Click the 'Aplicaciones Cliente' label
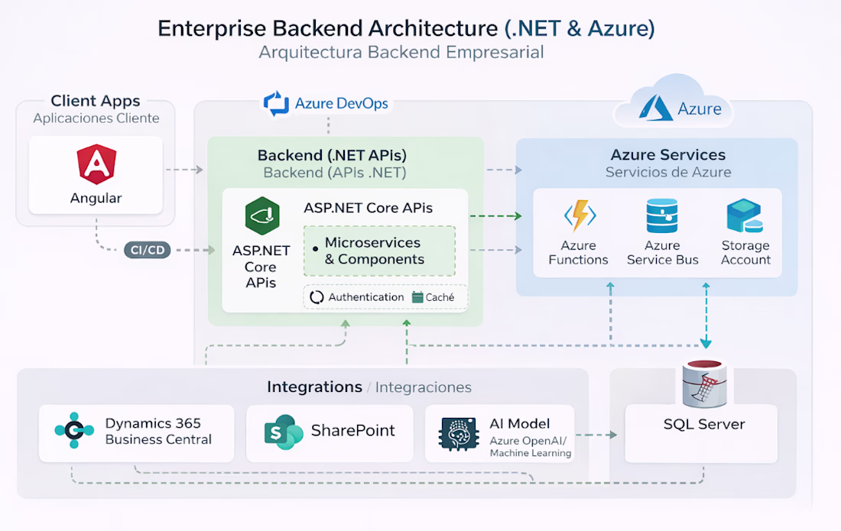 [96, 118]
